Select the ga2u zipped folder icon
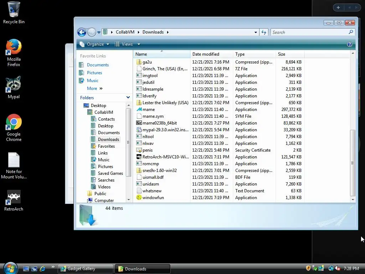The height and width of the screenshot is (274, 365). (139, 62)
